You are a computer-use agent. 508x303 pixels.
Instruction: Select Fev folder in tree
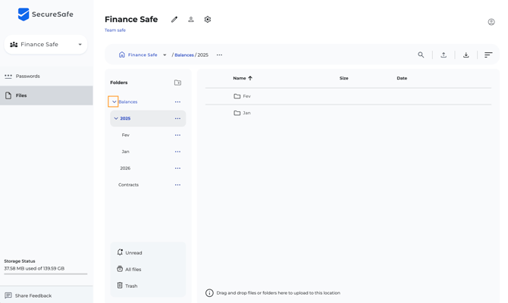coord(125,135)
